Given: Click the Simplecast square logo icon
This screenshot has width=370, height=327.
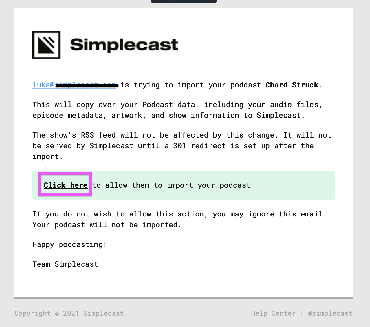Looking at the screenshot, I should click(46, 45).
